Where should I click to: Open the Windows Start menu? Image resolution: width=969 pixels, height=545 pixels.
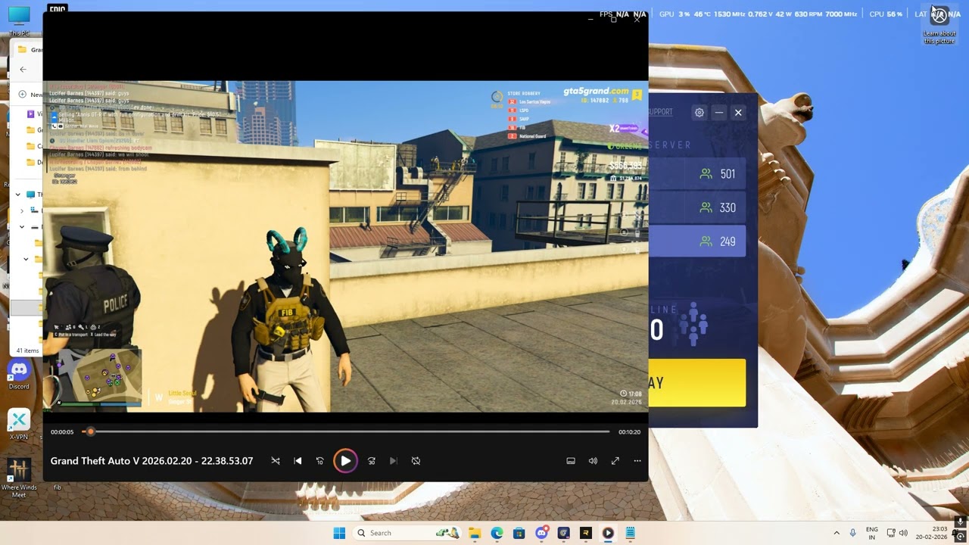[x=339, y=533]
